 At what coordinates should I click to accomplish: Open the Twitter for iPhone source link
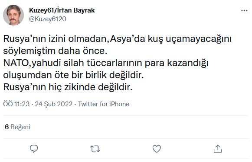pyautogui.click(x=104, y=104)
